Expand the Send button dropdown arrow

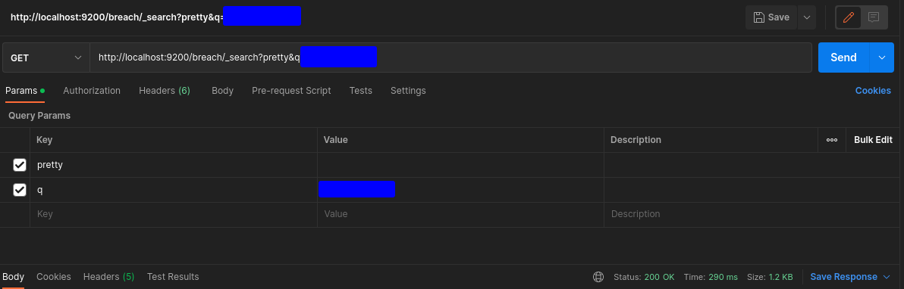881,57
